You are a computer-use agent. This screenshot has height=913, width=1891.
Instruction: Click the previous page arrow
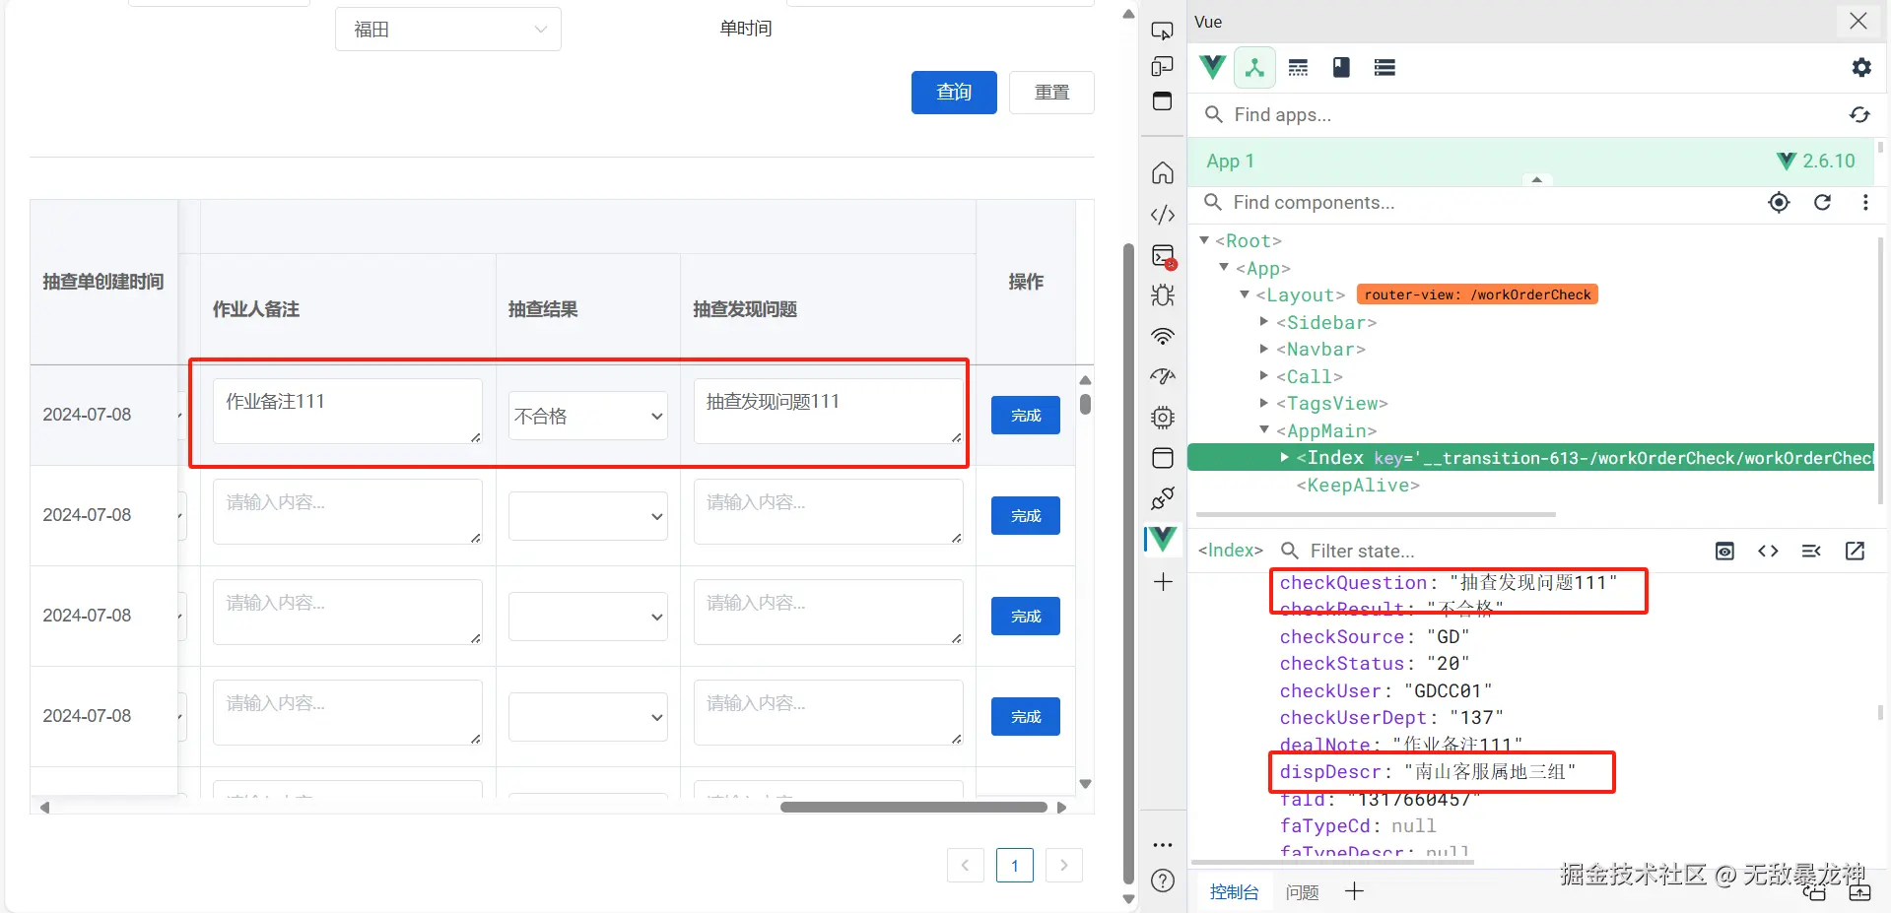[x=966, y=866]
